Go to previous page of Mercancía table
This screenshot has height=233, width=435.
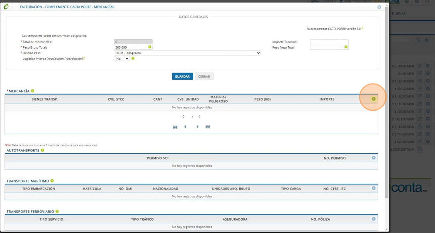click(x=185, y=127)
